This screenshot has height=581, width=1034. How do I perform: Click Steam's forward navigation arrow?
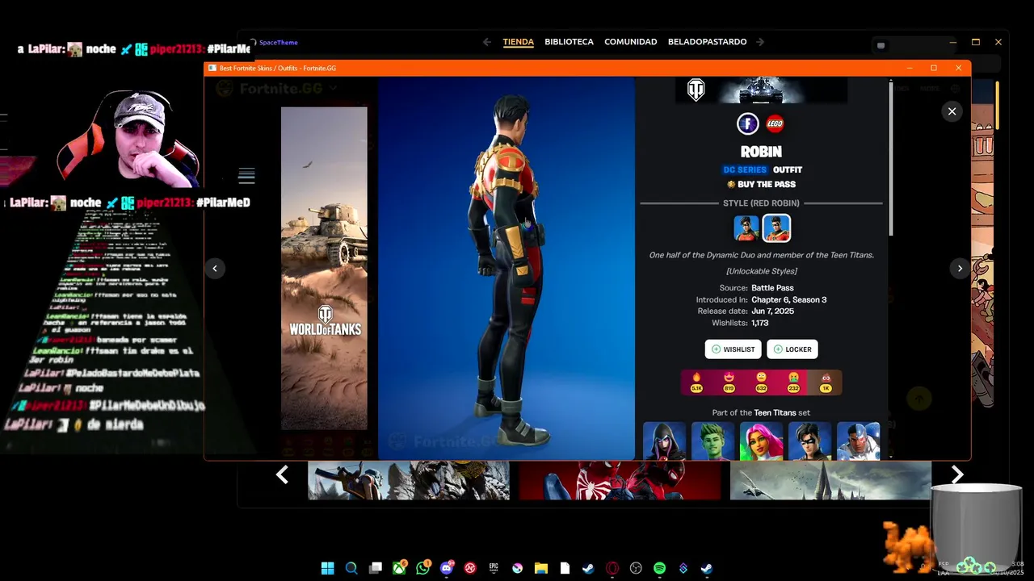[x=760, y=42]
